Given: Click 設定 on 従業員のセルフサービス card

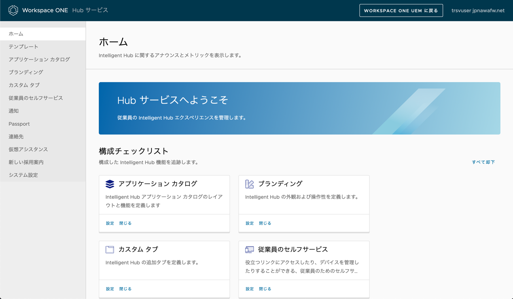Looking at the screenshot, I should tap(250, 289).
